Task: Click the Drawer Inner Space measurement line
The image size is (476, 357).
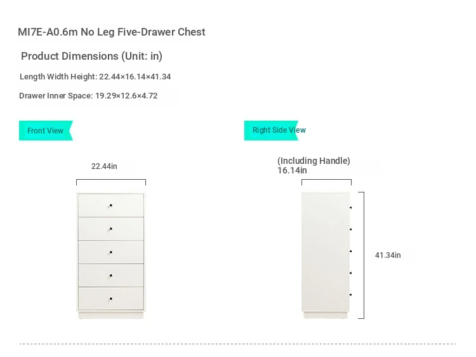Action: (x=88, y=96)
